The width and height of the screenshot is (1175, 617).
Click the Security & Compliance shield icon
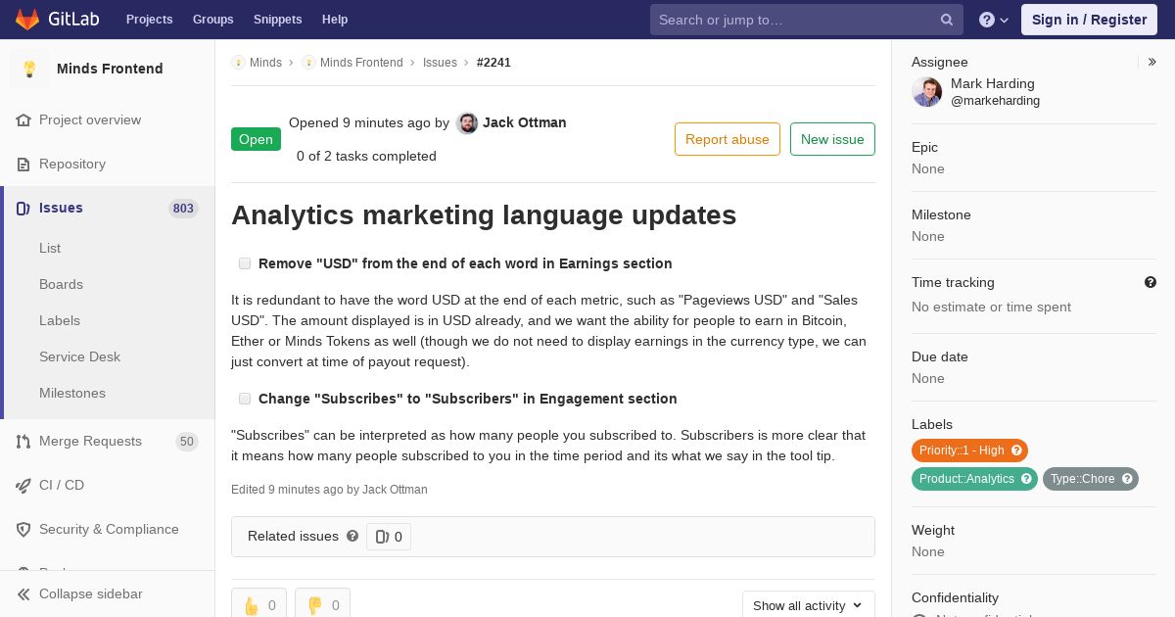pos(23,530)
